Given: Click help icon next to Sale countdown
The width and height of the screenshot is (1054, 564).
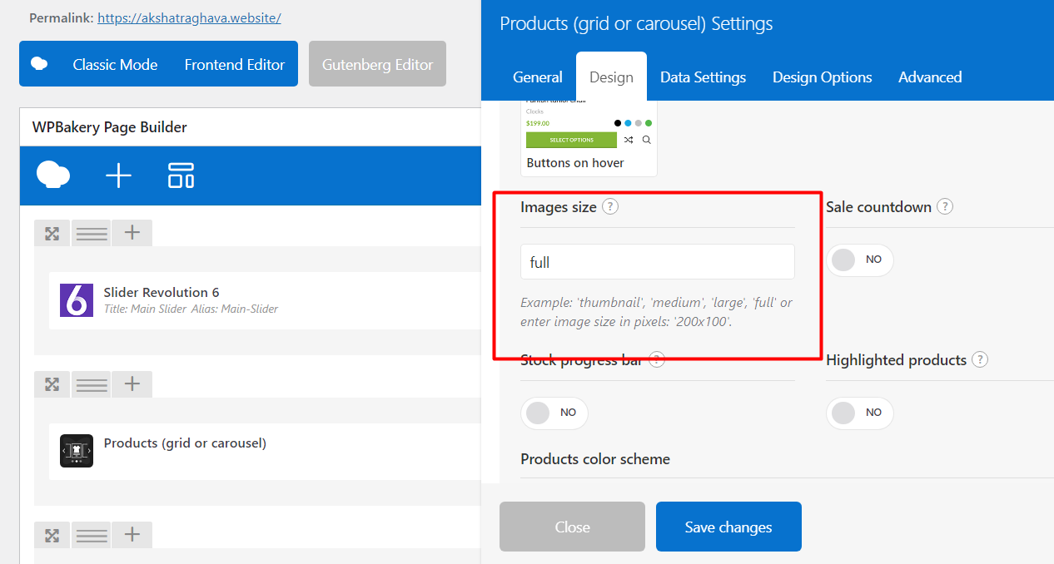Looking at the screenshot, I should coord(945,206).
